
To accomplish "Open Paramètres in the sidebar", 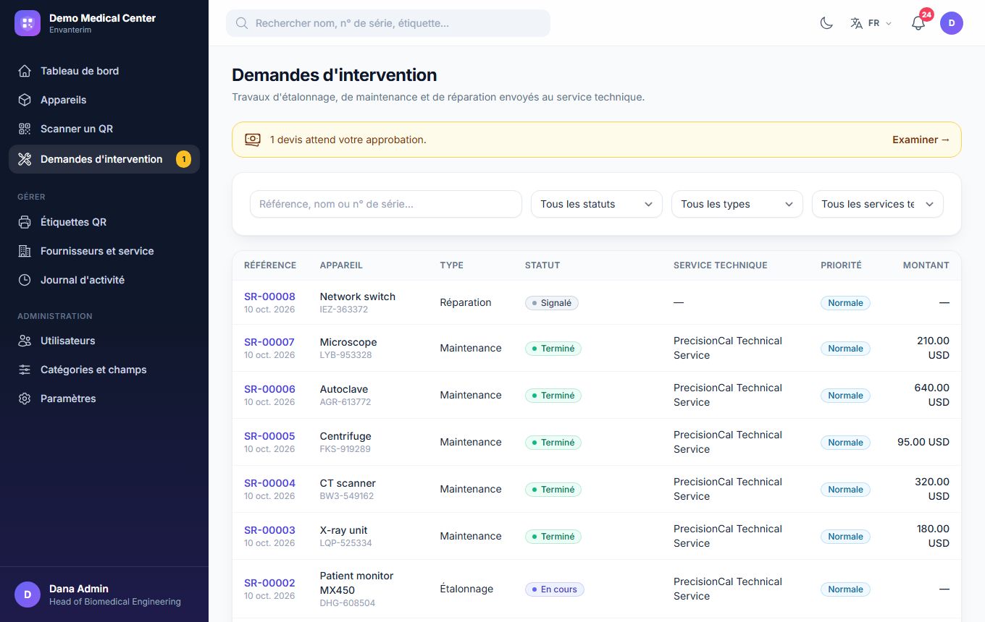I will (104, 399).
